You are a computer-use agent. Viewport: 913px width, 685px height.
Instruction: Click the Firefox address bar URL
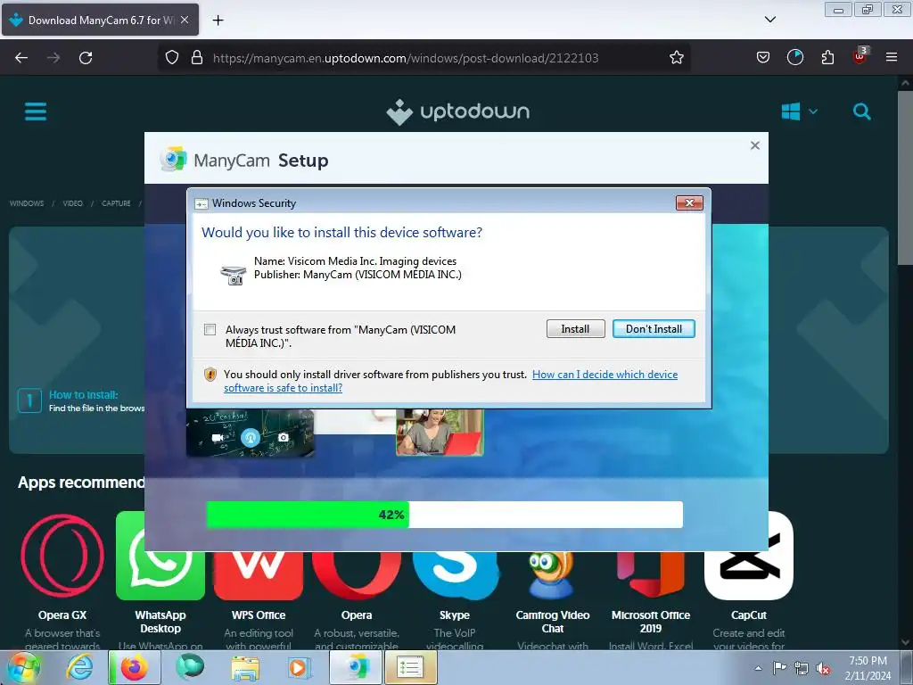click(406, 58)
